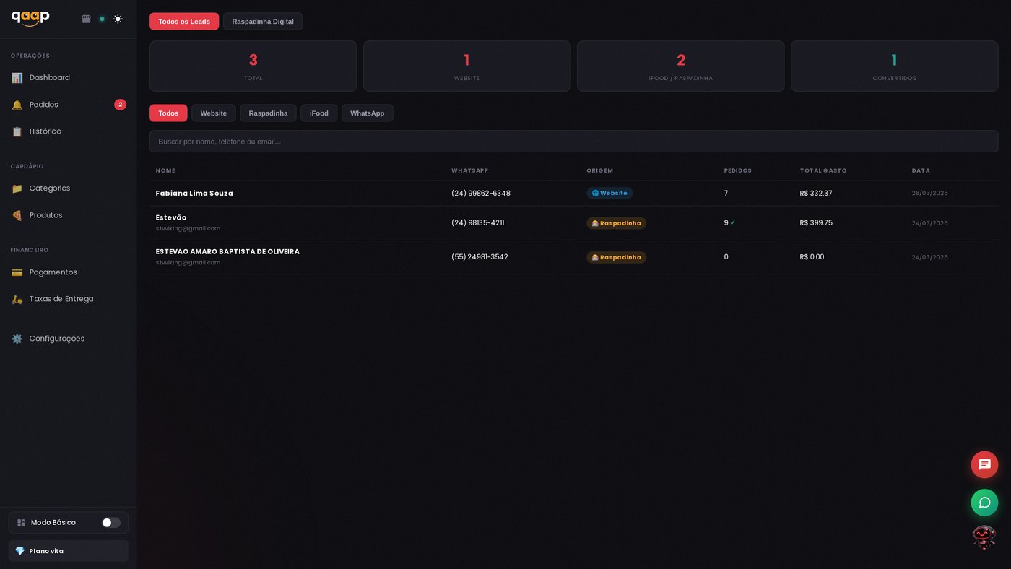Click the Plano vita button
This screenshot has width=1011, height=569.
[x=68, y=551]
